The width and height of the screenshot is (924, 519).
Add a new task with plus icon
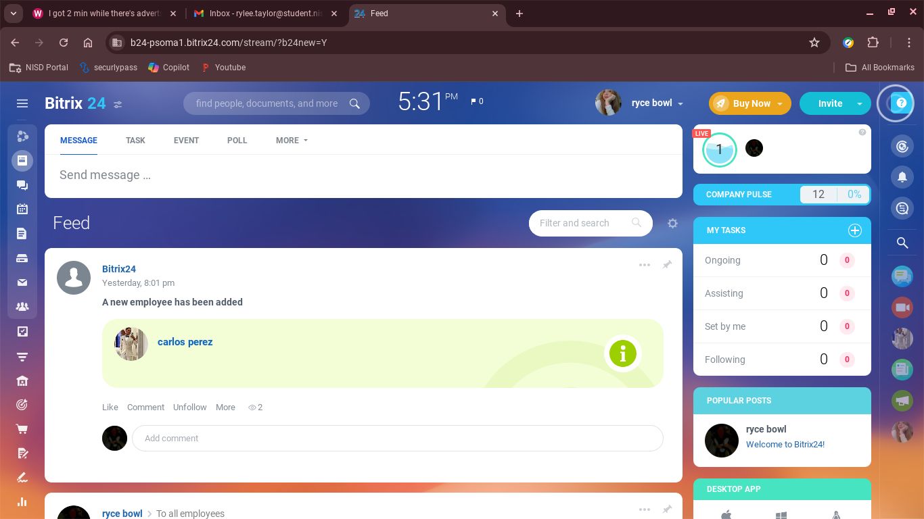[x=854, y=230]
